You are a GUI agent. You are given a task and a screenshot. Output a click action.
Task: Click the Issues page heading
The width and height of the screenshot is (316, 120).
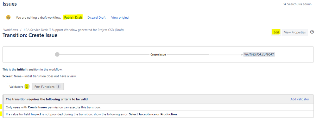pyautogui.click(x=10, y=4)
